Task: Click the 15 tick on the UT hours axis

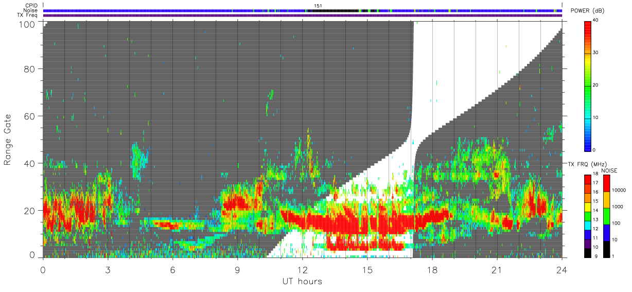Action: [367, 270]
